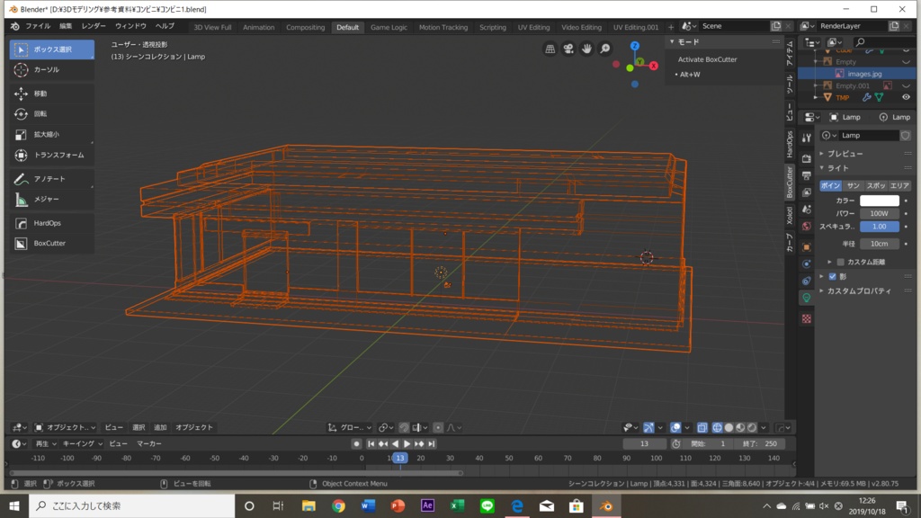Choose the Sun (サン) light type
Image resolution: width=921 pixels, height=518 pixels.
click(x=854, y=185)
